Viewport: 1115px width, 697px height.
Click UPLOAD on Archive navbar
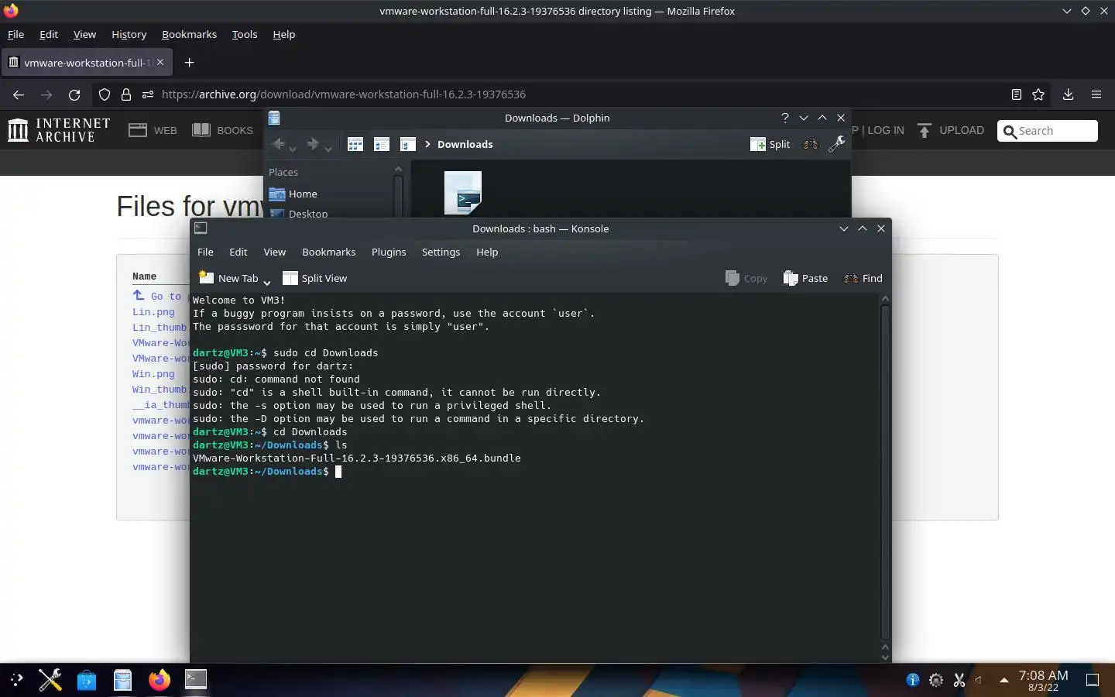tap(951, 130)
